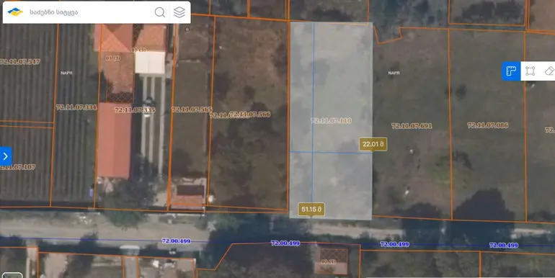Viewport: 555px width, 278px height.
Task: Select the eraser tool to clear measurements
Action: click(549, 71)
